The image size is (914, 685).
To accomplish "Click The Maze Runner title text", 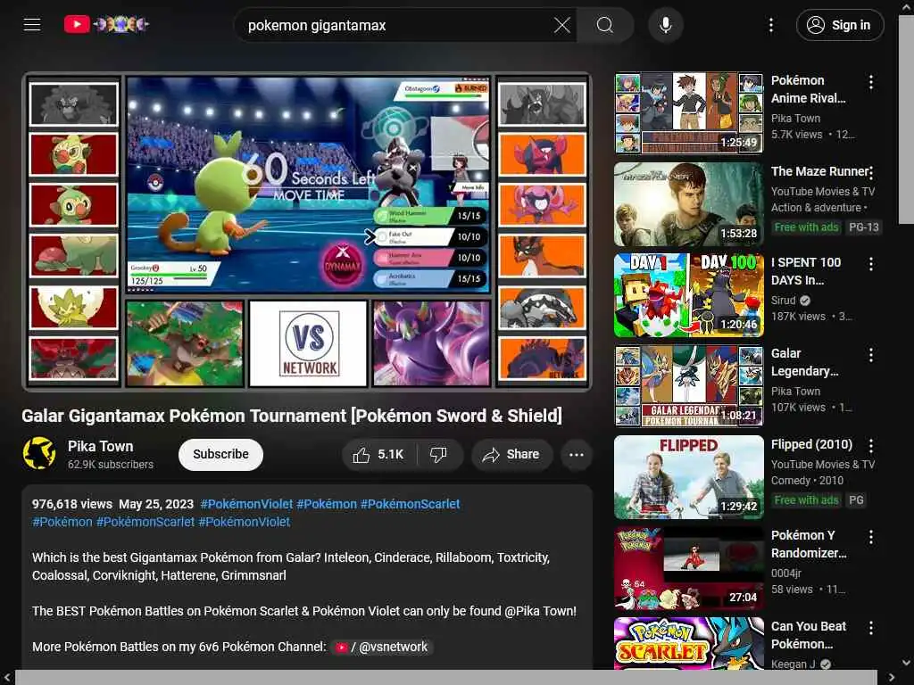I will click(x=819, y=171).
